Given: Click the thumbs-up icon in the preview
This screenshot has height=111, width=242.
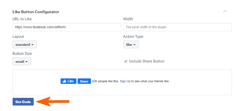Looking at the screenshot, I should click(x=64, y=81).
